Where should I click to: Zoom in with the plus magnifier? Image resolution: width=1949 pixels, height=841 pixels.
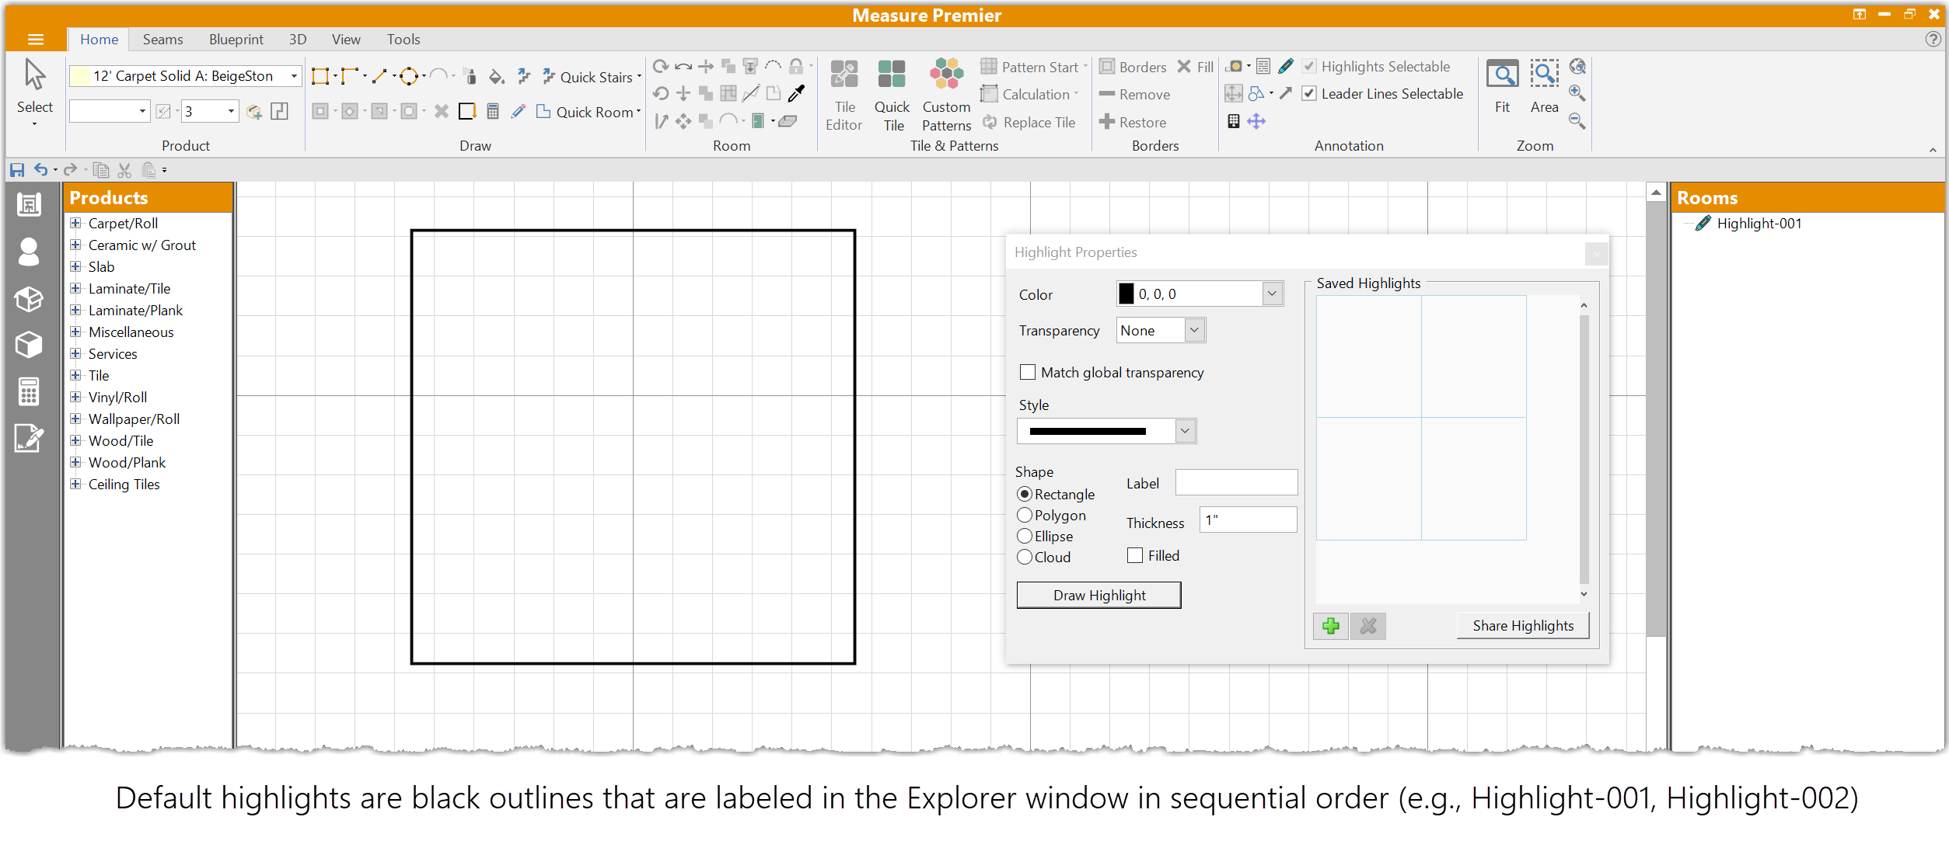pyautogui.click(x=1577, y=93)
